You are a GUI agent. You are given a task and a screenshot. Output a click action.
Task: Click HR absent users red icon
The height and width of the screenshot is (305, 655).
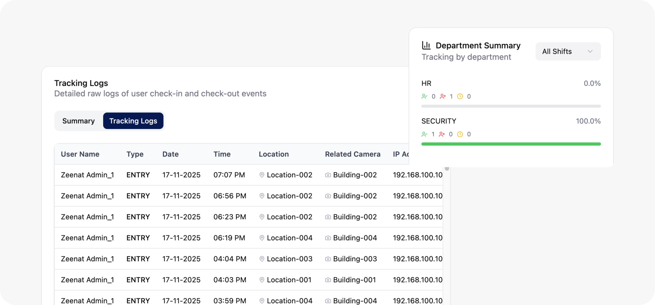point(443,96)
